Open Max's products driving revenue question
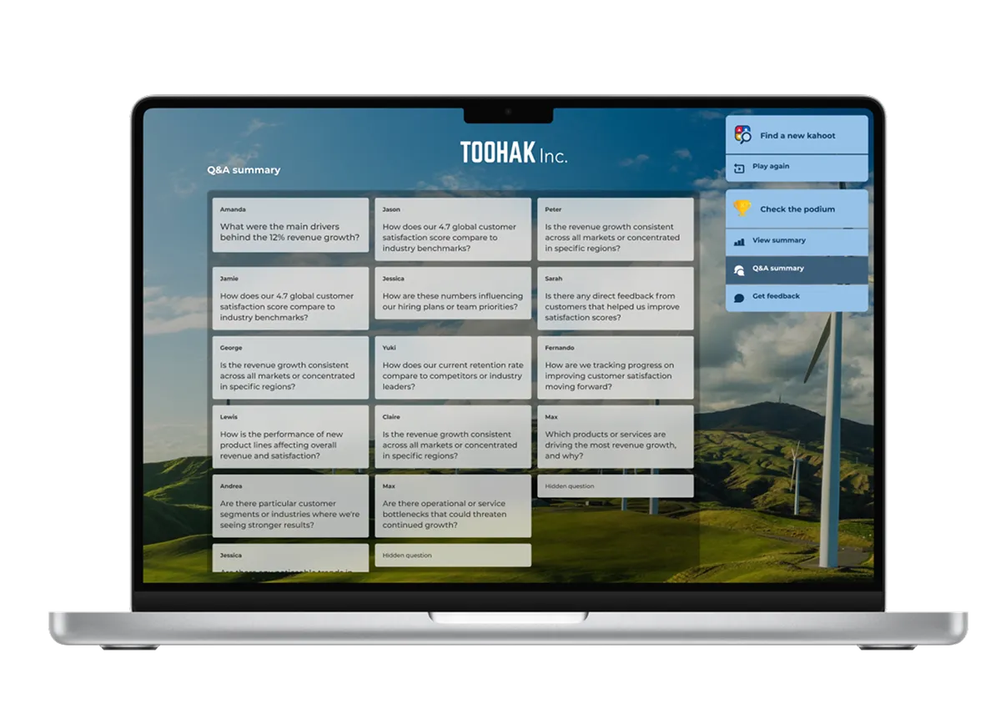The width and height of the screenshot is (1001, 704). 616,437
